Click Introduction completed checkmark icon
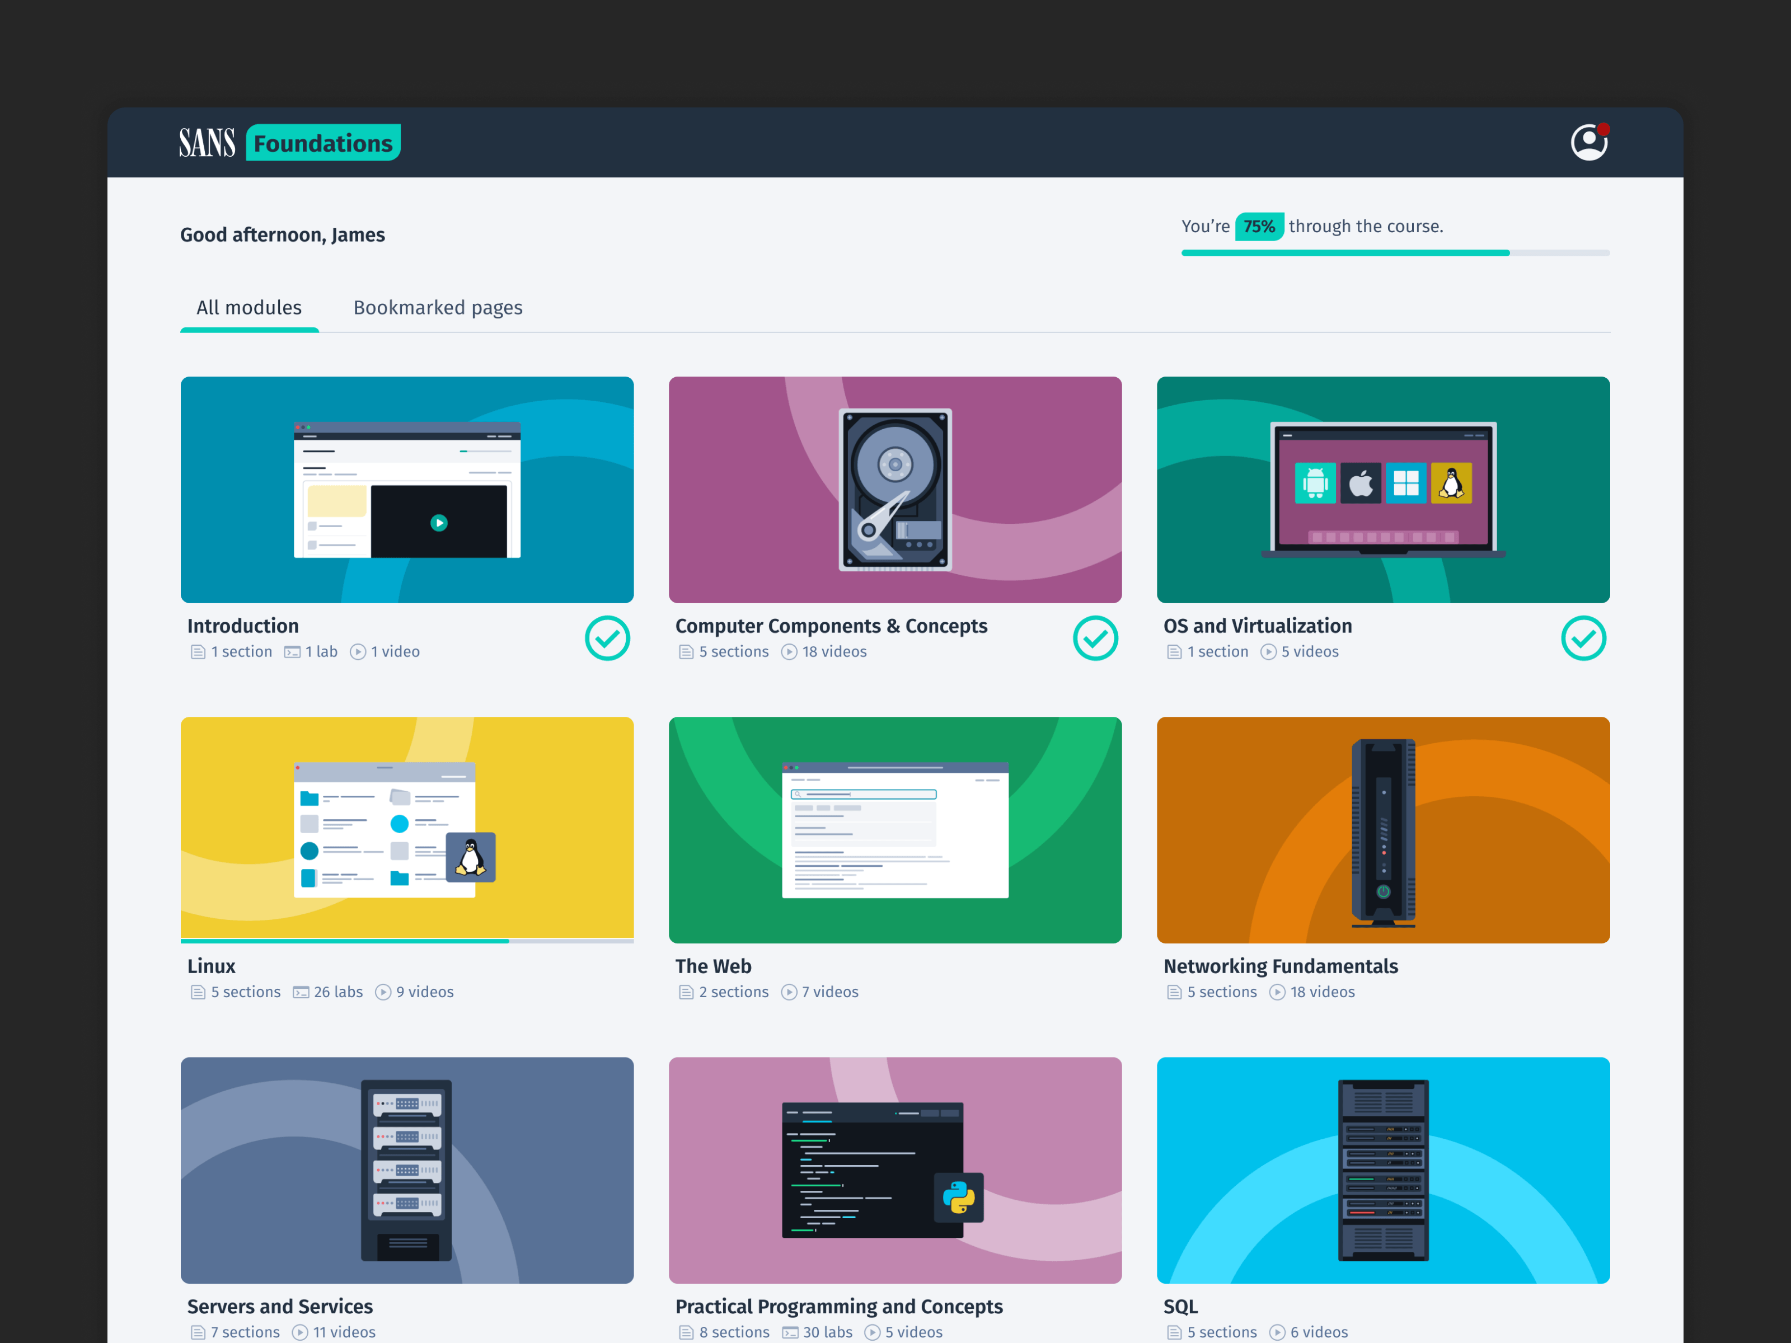This screenshot has height=1343, width=1791. click(x=607, y=638)
